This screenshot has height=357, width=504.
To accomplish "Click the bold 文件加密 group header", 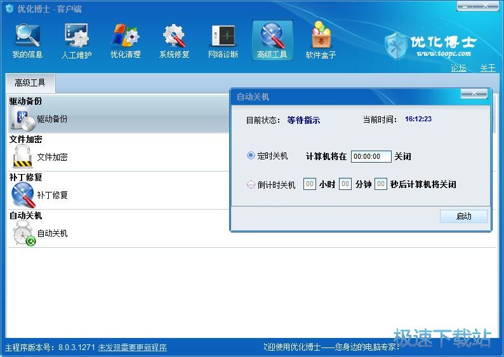I will (x=26, y=139).
